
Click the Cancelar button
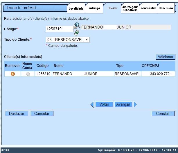42,114
